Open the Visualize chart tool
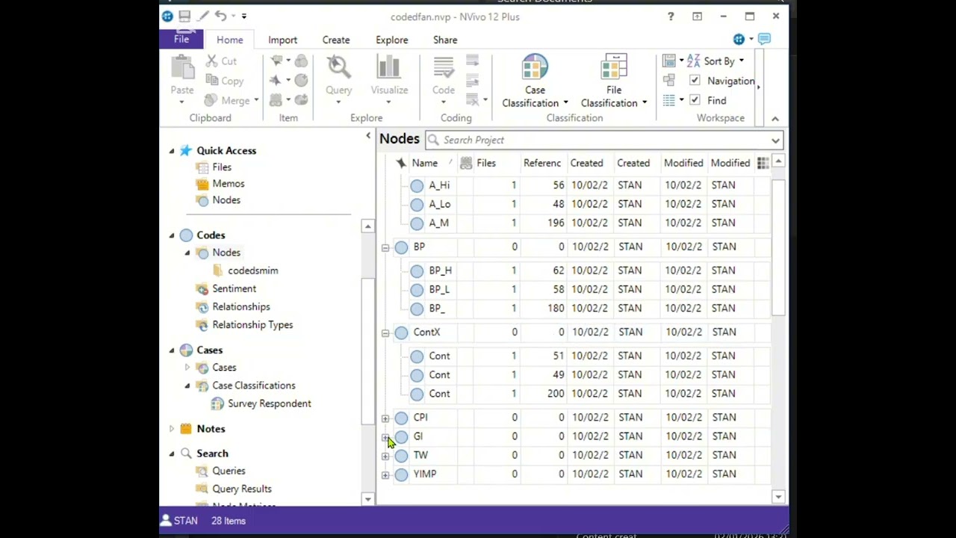The width and height of the screenshot is (956, 538). click(389, 67)
